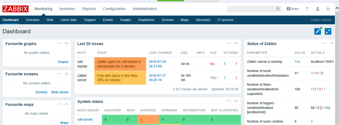Image resolution: width=339 pixels, height=125 pixels.
Task: Click the Maps link in Favourite maps
Action: point(64,123)
